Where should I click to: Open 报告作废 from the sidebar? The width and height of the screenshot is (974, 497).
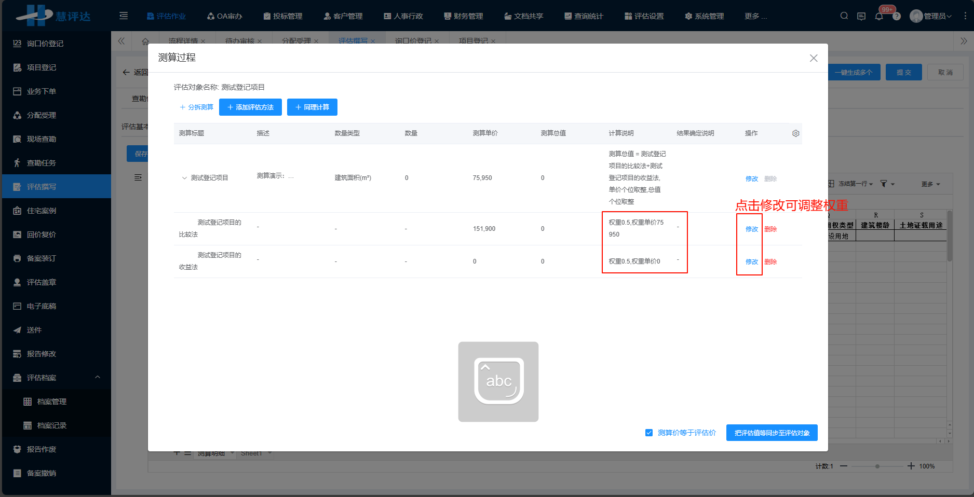coord(42,449)
